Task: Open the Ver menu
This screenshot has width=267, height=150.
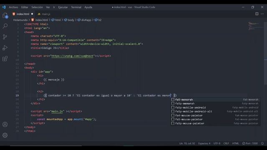Action: pos(48,7)
